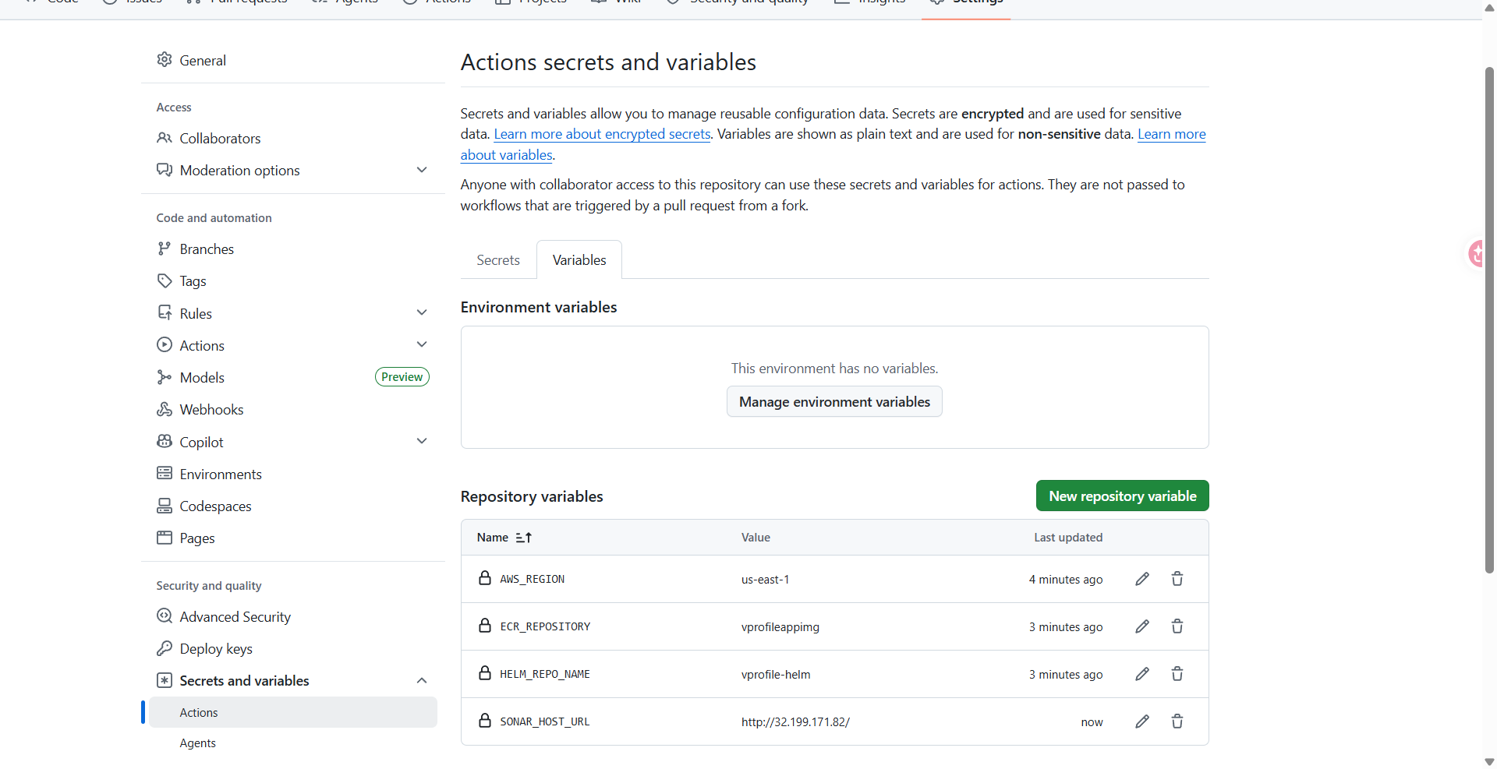Click the Rules icon in sidebar
1497x769 pixels.
164,313
